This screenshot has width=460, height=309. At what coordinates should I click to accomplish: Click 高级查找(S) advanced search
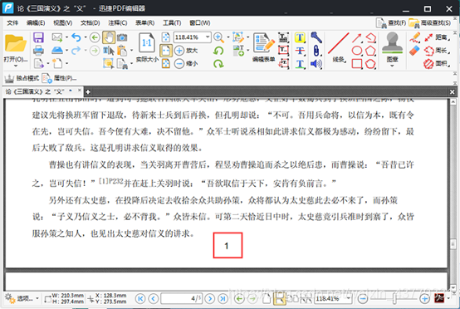[x=430, y=23]
